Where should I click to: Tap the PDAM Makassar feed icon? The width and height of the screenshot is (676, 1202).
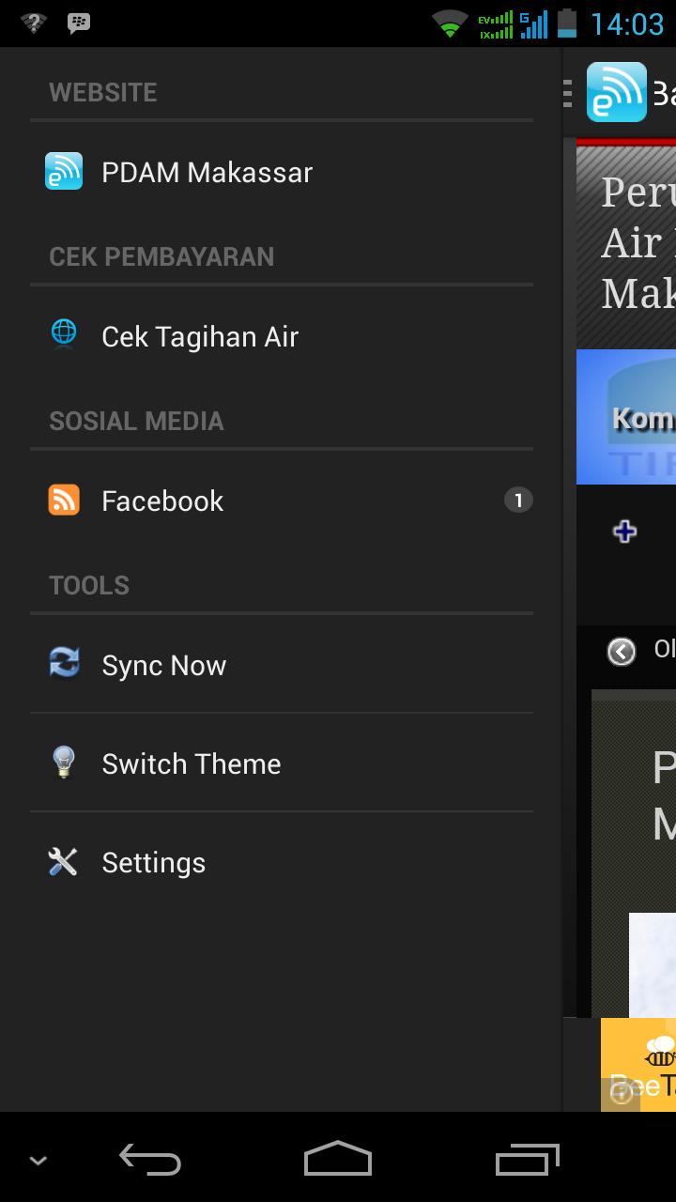pos(64,172)
